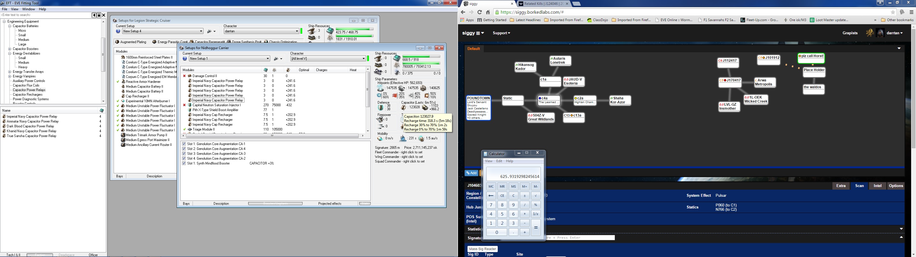This screenshot has width=916, height=257.
Task: Open the Edit menu in Calculator
Action: coord(499,161)
